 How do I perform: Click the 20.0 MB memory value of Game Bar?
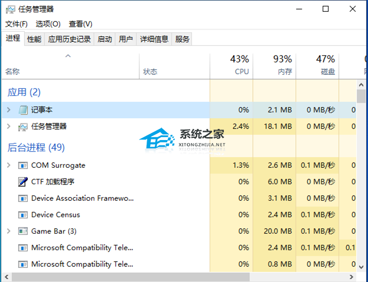point(278,231)
